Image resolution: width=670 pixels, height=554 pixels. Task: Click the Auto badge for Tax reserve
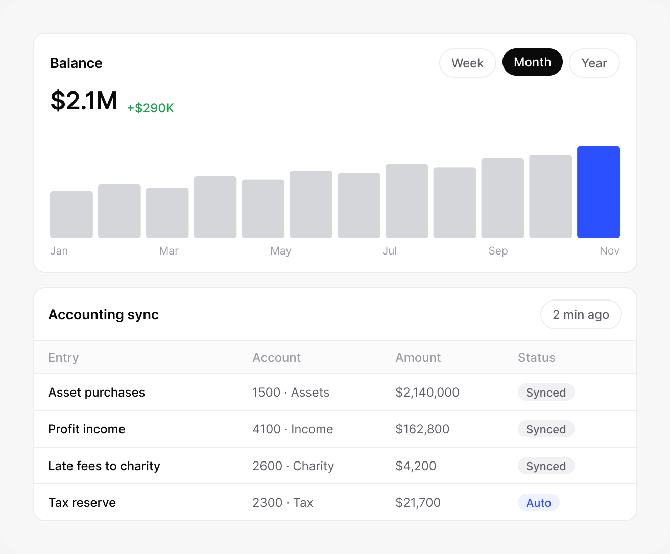[539, 503]
